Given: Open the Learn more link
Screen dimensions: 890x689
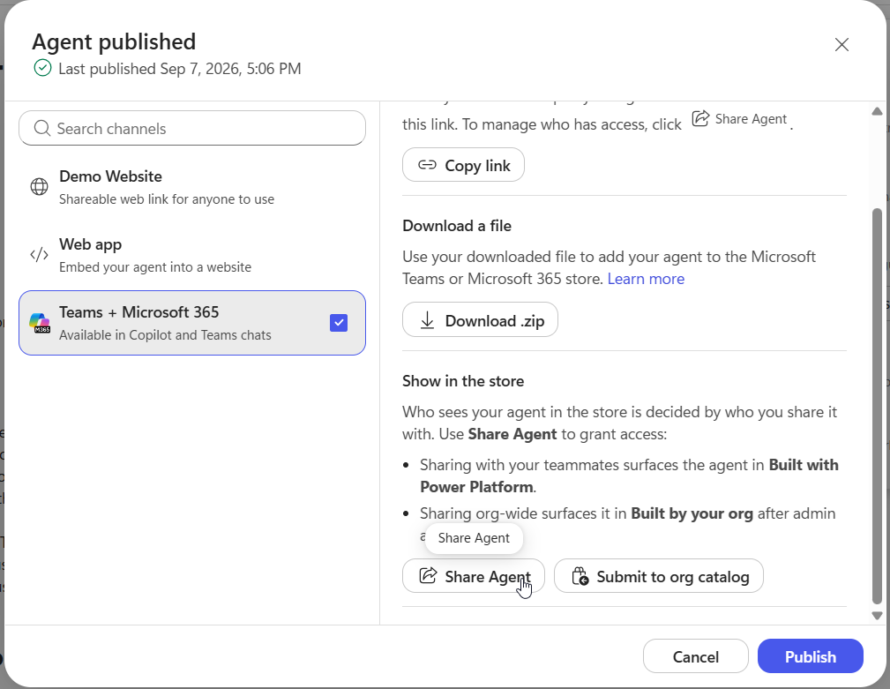Looking at the screenshot, I should point(646,279).
